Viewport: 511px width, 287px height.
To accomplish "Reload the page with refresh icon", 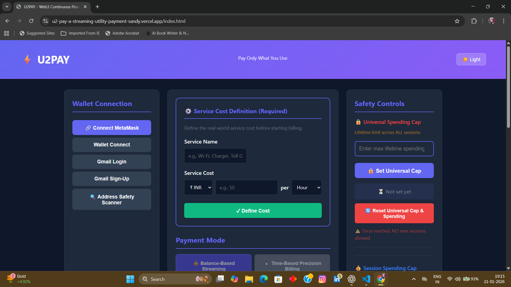I will (31, 21).
